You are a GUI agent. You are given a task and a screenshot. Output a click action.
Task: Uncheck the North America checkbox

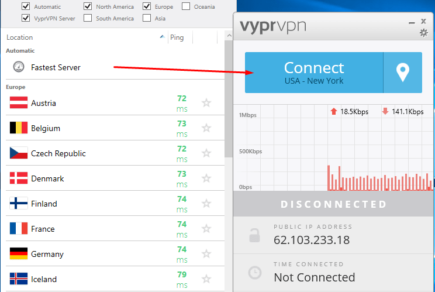click(88, 6)
